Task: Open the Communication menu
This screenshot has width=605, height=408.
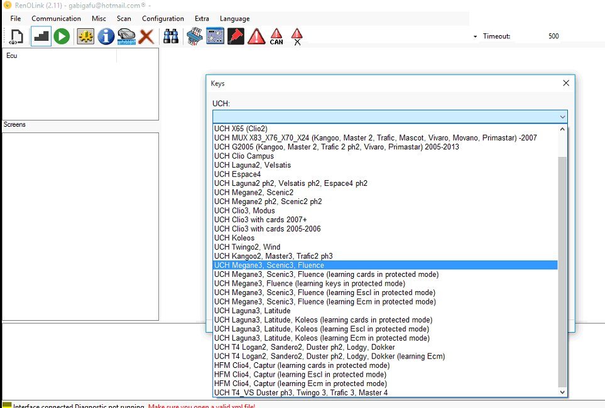Action: click(57, 18)
